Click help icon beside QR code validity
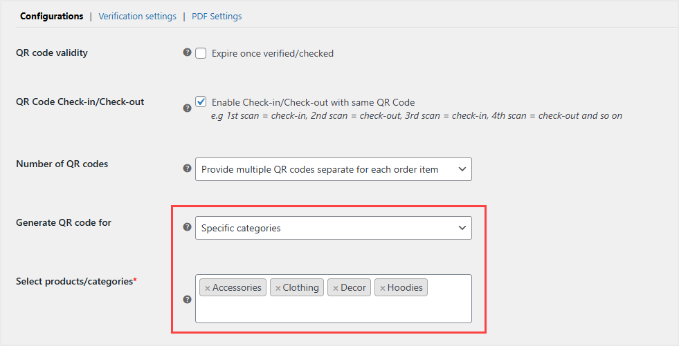679x346 pixels. 187,52
